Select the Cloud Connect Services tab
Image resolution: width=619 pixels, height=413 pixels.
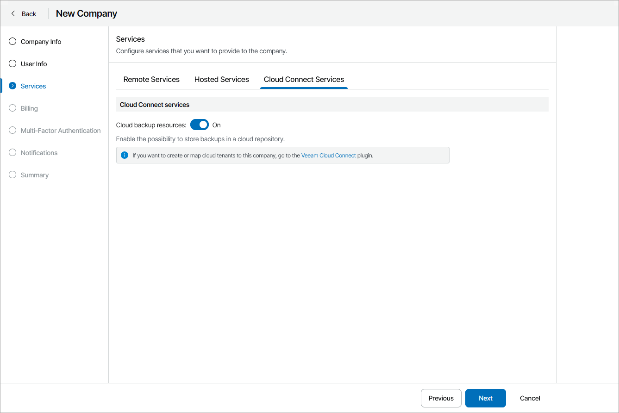pos(304,80)
